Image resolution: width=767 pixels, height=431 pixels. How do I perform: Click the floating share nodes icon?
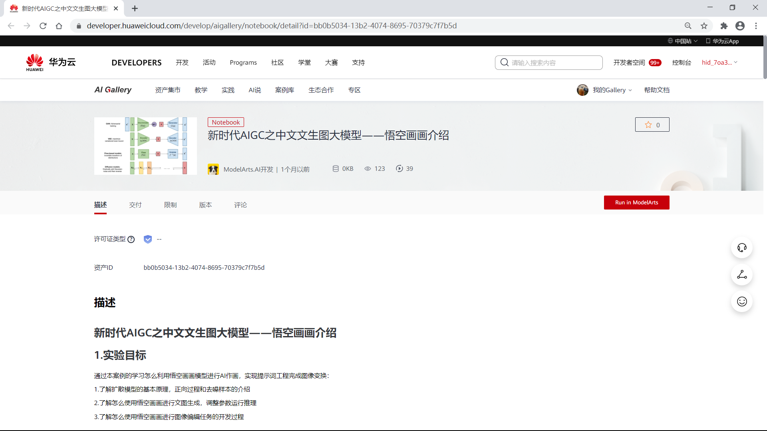(x=742, y=275)
